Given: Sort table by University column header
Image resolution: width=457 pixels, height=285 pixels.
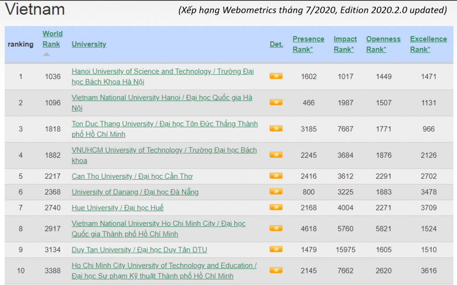Looking at the screenshot, I should pos(89,44).
